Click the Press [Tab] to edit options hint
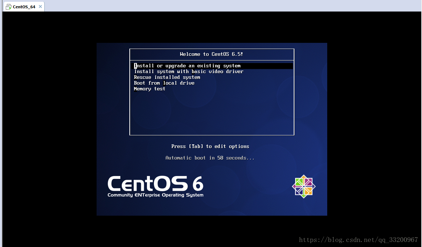The width and height of the screenshot is (422, 247). 210,147
